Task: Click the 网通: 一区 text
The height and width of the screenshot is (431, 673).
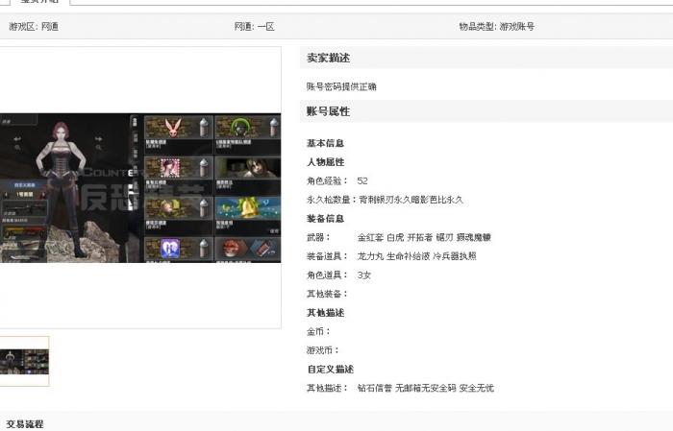Action: (x=254, y=27)
